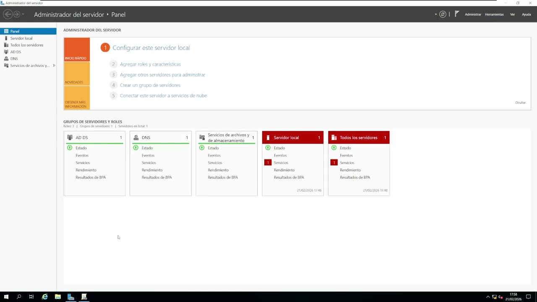The height and width of the screenshot is (302, 537).
Task: Click Ocultar to hide the welcome tile
Action: tap(520, 103)
